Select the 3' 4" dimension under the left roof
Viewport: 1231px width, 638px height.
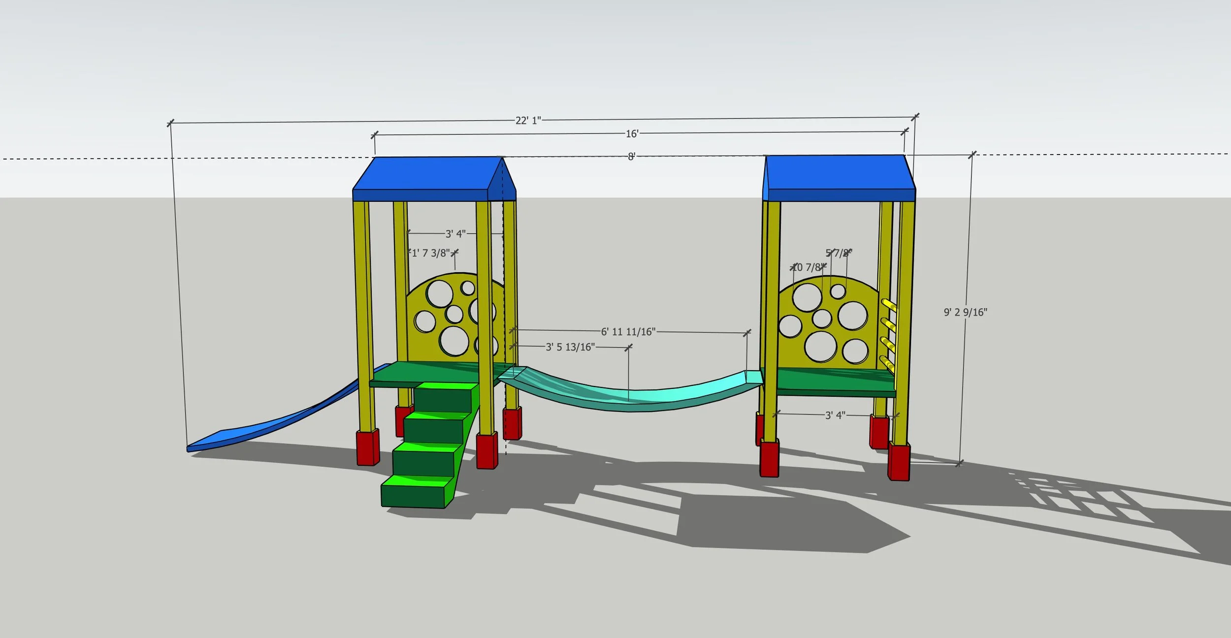(455, 234)
